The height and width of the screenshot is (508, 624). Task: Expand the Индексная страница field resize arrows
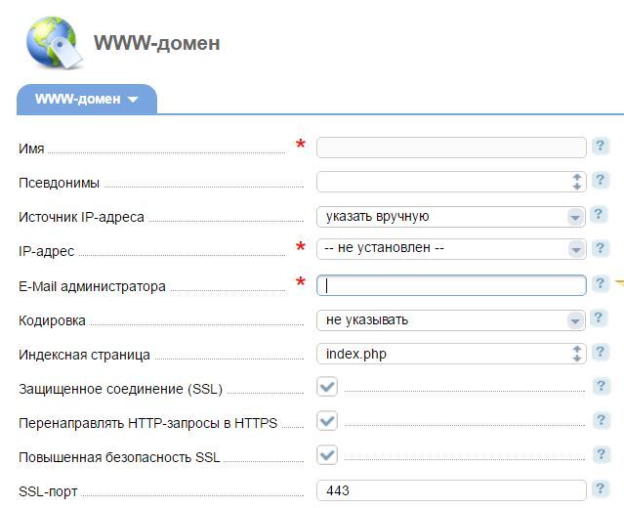pyautogui.click(x=577, y=354)
